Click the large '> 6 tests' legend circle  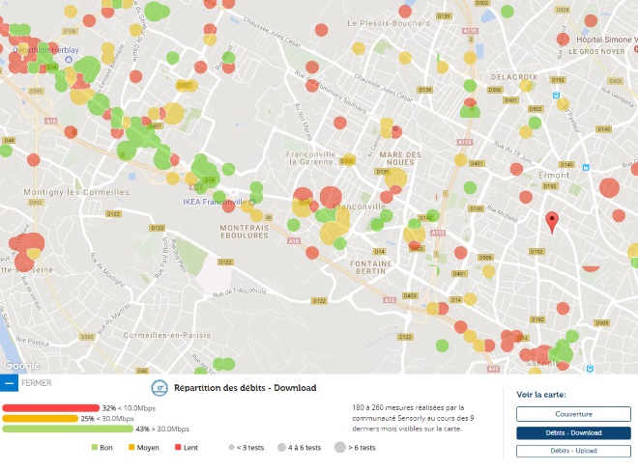[x=339, y=448]
